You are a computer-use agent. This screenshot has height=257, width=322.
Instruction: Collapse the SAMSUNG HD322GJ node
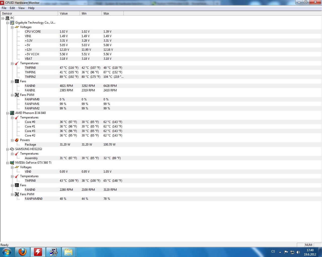pyautogui.click(x=8, y=149)
